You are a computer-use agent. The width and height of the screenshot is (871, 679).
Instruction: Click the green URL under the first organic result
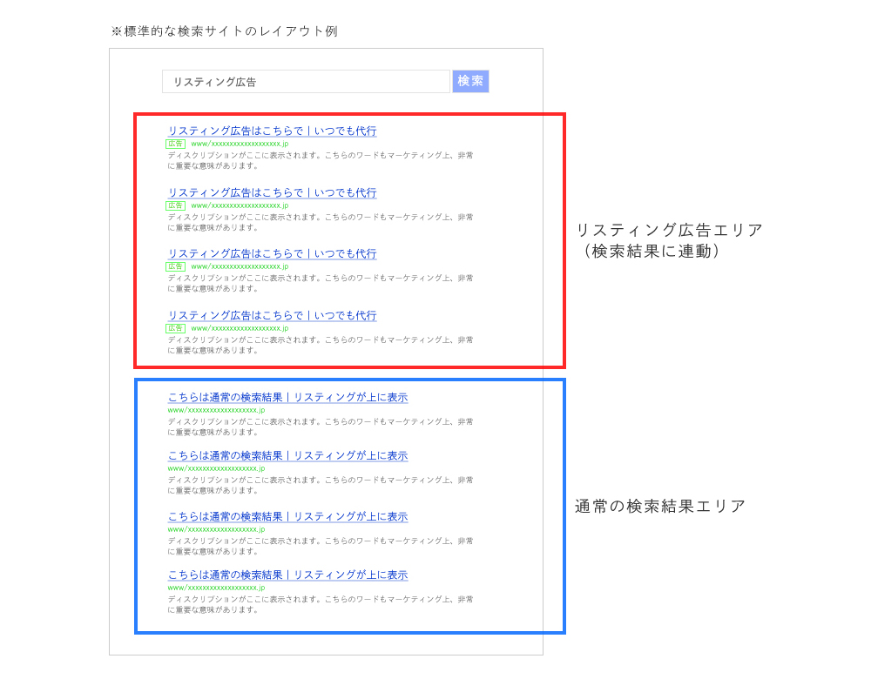[x=216, y=410]
